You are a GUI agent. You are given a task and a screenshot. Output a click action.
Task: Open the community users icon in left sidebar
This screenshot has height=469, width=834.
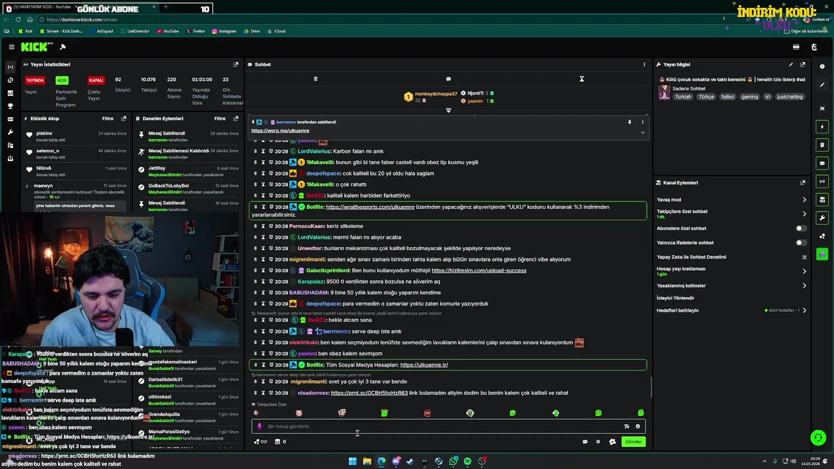(x=10, y=145)
